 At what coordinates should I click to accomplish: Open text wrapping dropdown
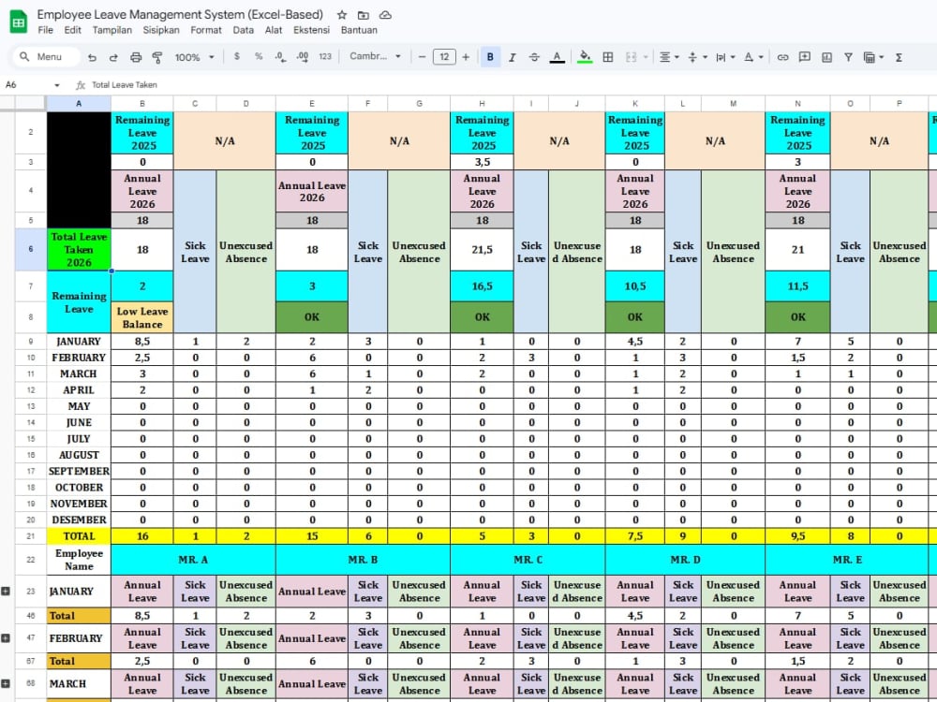[725, 57]
